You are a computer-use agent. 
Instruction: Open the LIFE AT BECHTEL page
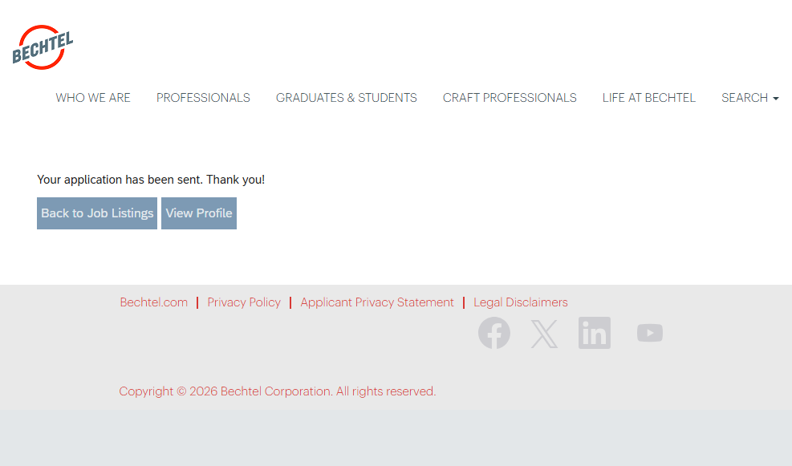tap(649, 98)
